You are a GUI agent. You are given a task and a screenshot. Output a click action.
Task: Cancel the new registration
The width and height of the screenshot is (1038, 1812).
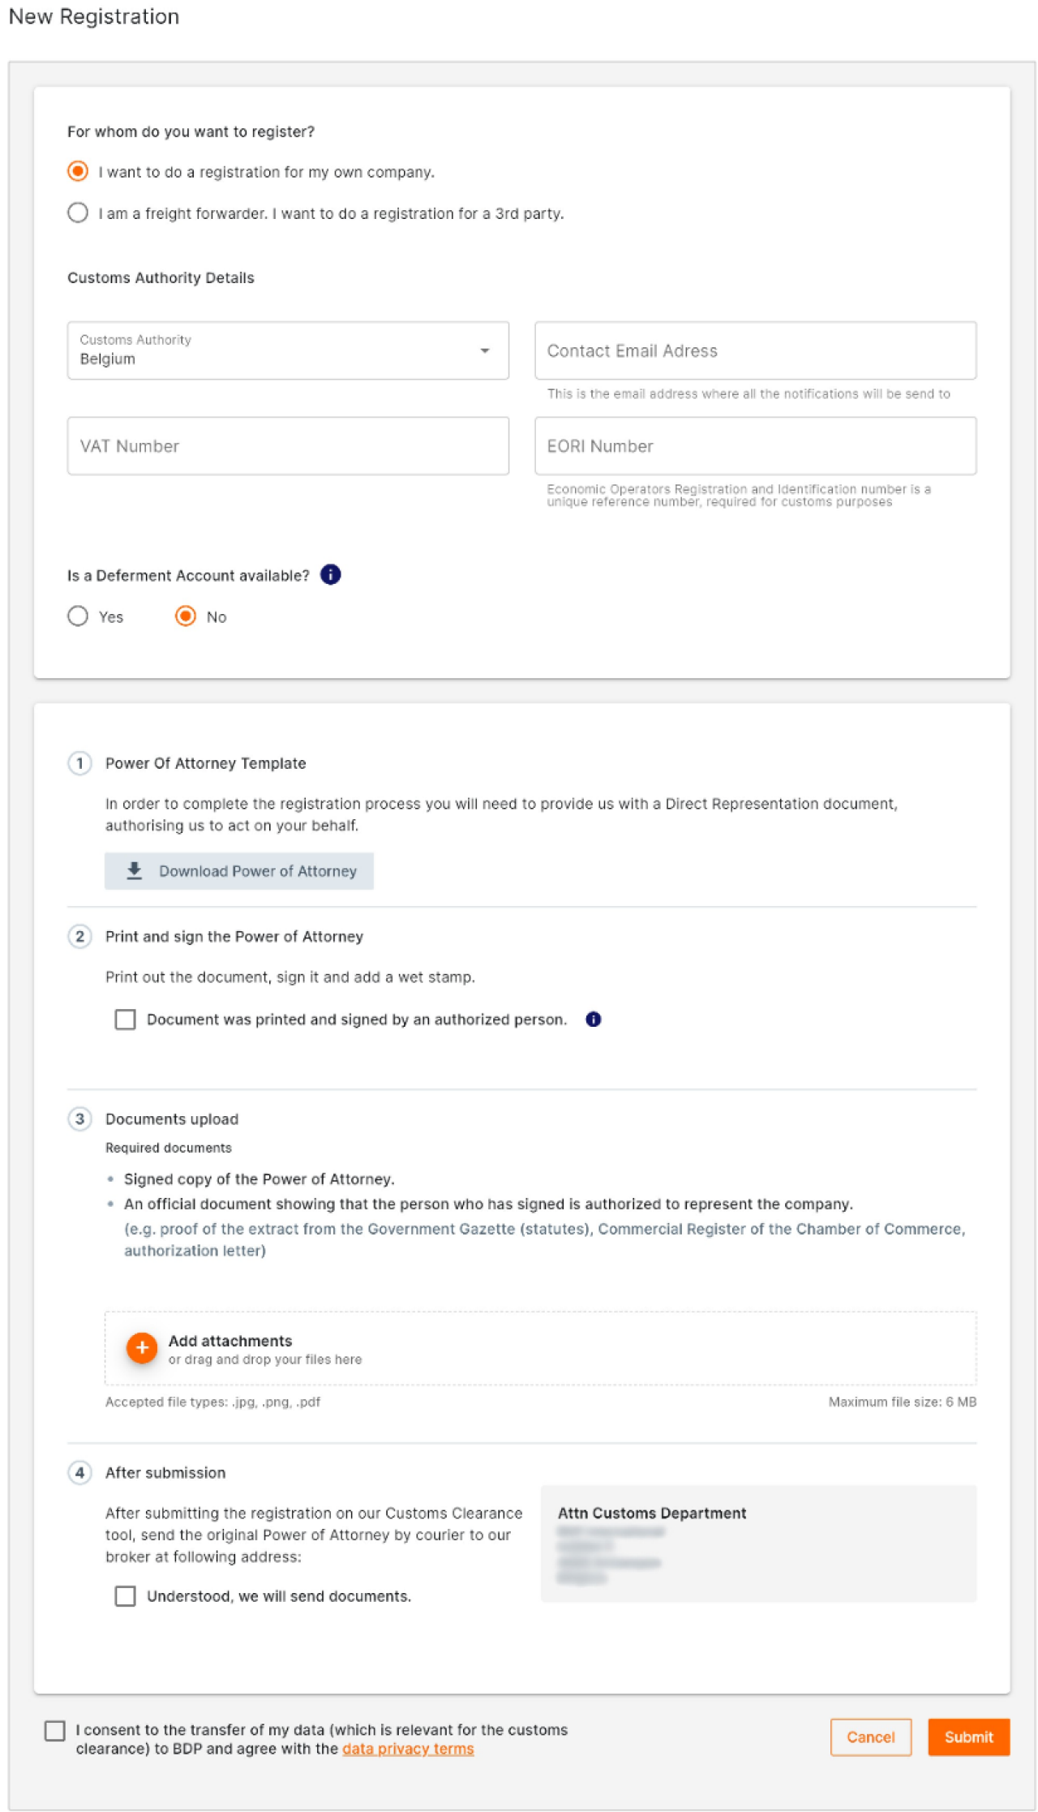pos(871,1737)
